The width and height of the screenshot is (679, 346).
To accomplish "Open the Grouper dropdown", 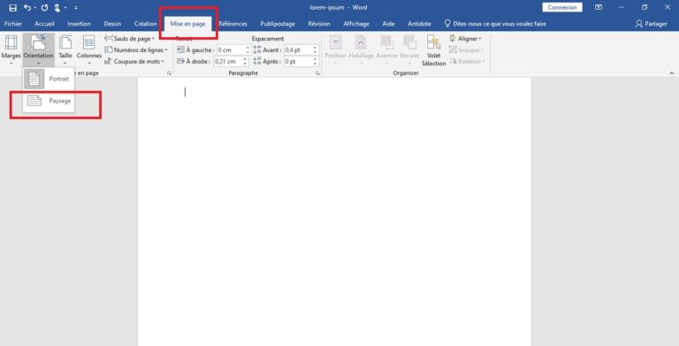I will point(467,50).
